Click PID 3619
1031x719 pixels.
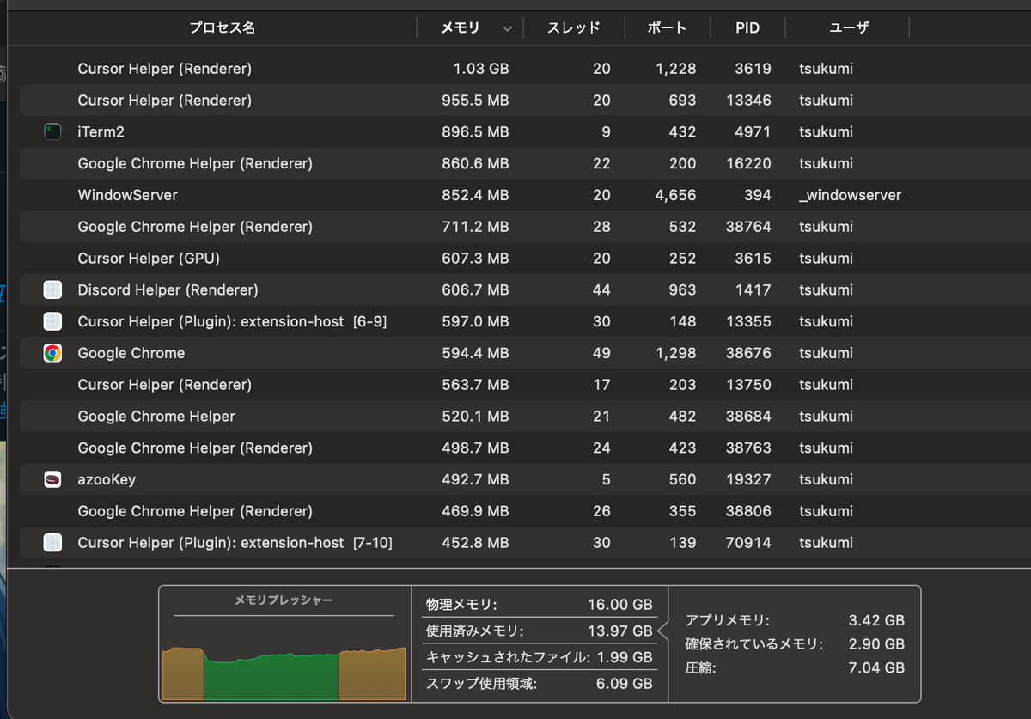[x=753, y=69]
